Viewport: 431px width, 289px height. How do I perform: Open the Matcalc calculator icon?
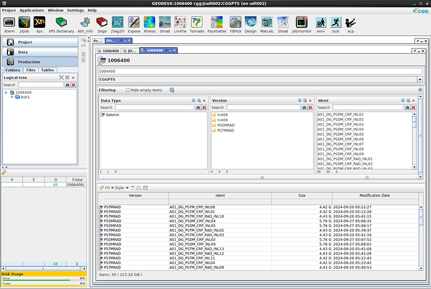click(266, 22)
